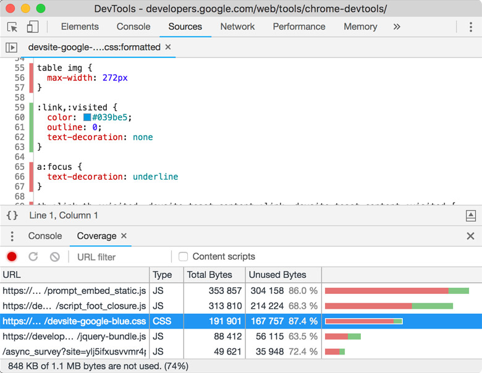482x373 pixels.
Task: Toggle the expand drawer icon in status bar
Action: click(x=470, y=216)
